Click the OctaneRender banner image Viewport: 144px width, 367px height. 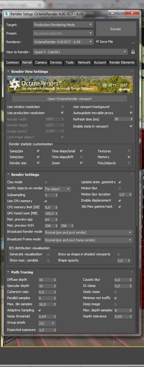tap(70, 84)
